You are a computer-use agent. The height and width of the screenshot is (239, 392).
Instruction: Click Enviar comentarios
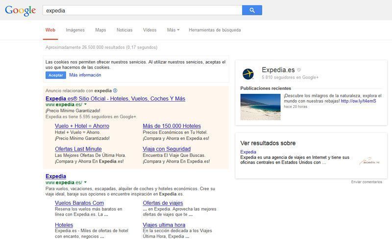point(367,182)
